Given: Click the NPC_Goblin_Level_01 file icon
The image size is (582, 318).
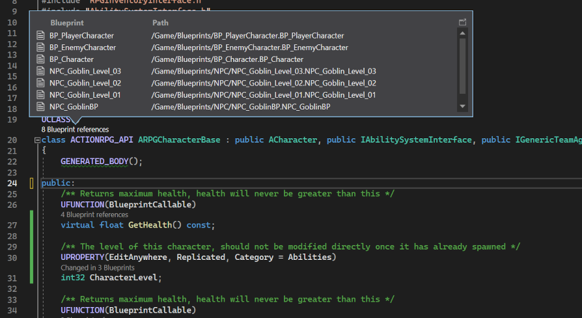Looking at the screenshot, I should click(41, 94).
